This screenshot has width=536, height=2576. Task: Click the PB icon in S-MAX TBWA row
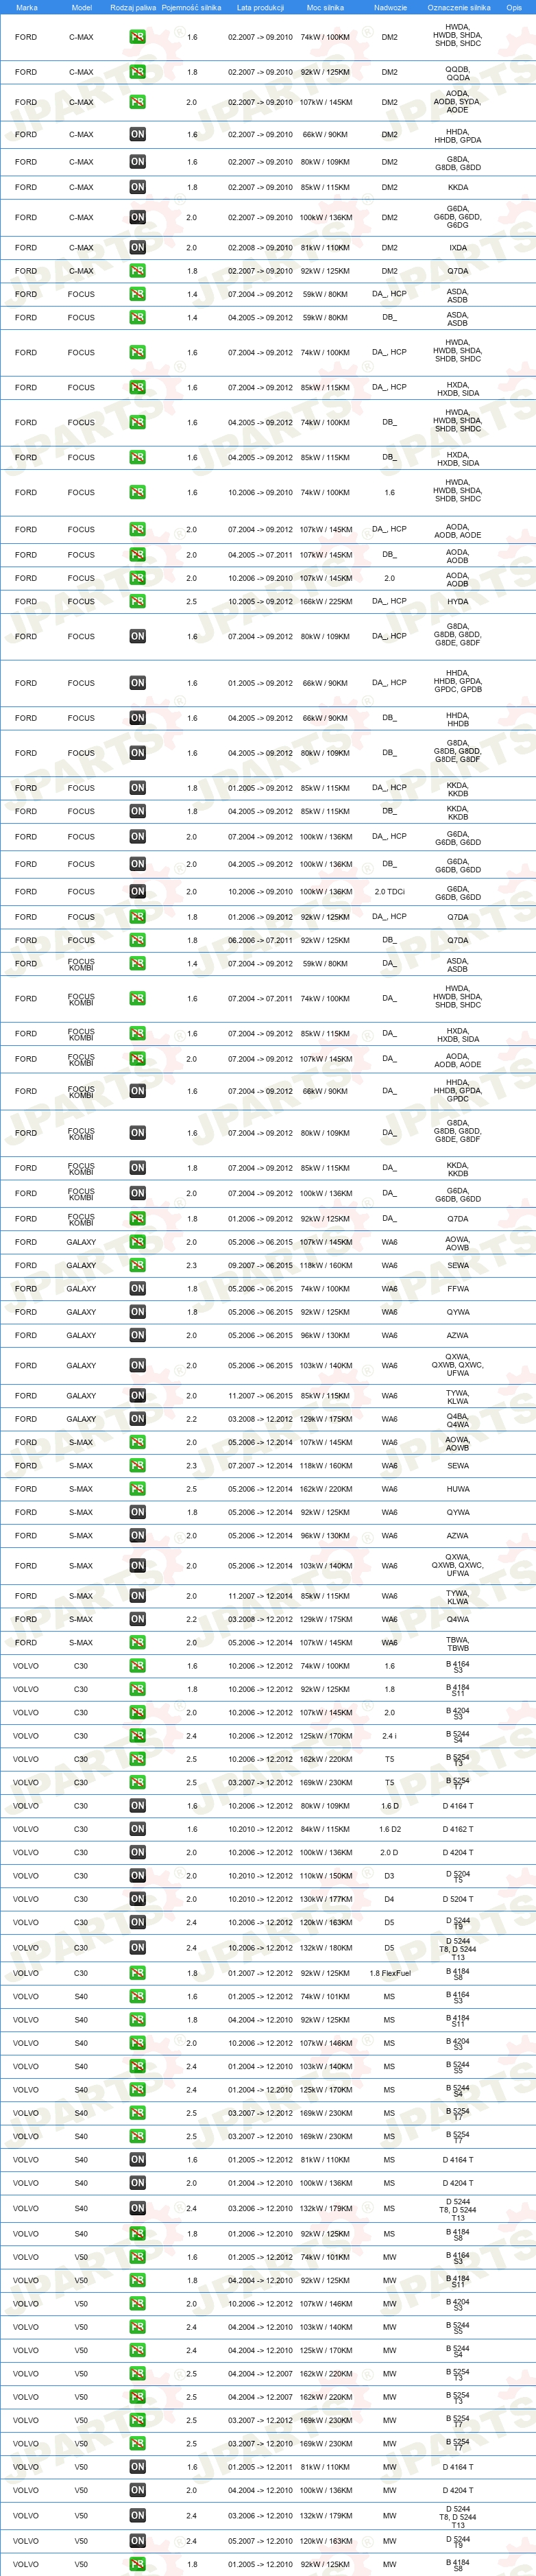137,1642
